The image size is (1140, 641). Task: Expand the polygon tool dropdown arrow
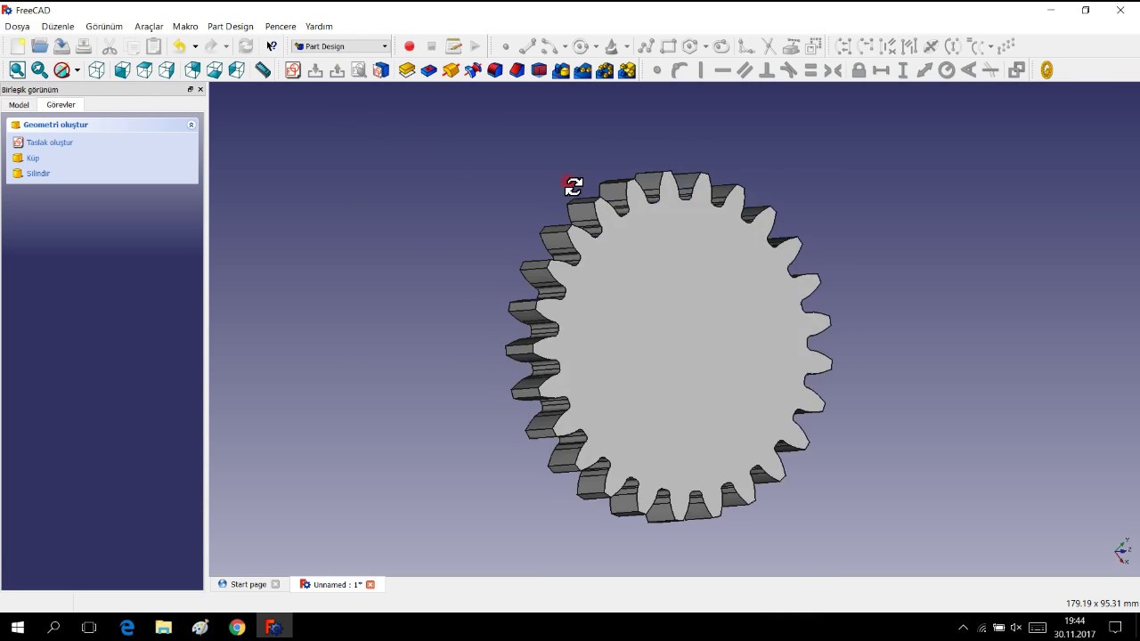[x=705, y=46]
